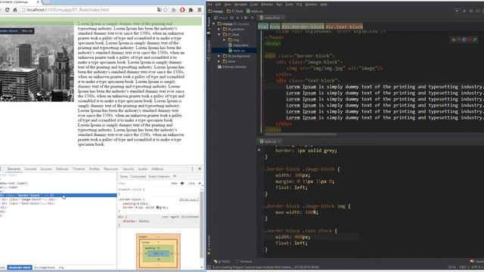Click the cityscape image on the page
Image resolution: width=484 pixels, height=272 pixels.
pos(37,63)
